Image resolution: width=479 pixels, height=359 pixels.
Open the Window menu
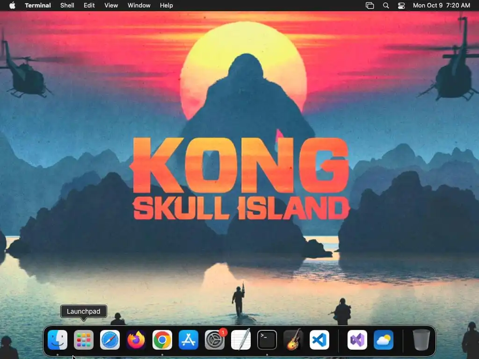(x=139, y=5)
